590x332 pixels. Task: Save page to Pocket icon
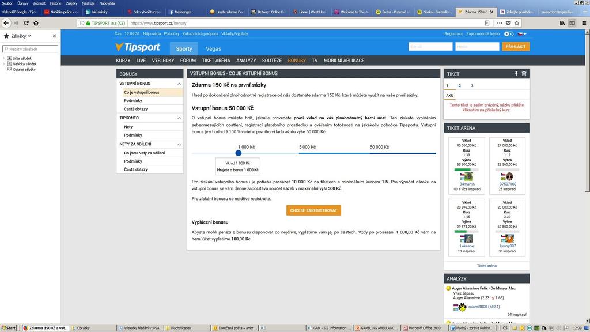coord(508,23)
